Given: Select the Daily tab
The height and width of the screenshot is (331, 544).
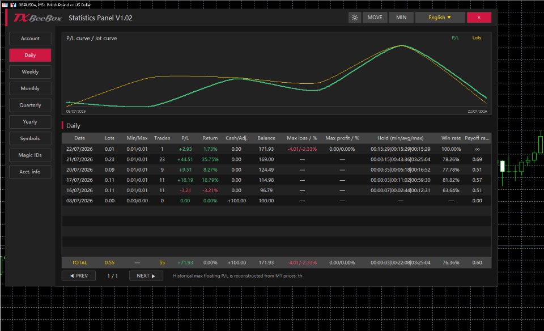Looking at the screenshot, I should coord(30,55).
